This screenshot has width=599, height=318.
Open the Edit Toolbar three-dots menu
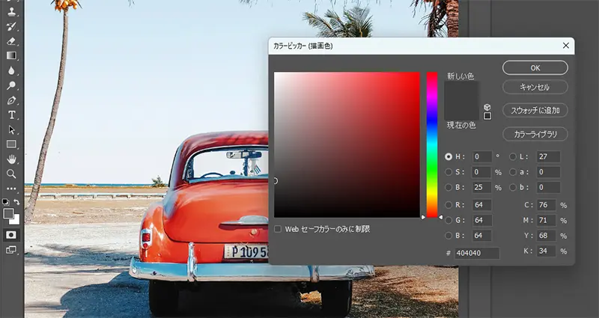[x=11, y=189]
